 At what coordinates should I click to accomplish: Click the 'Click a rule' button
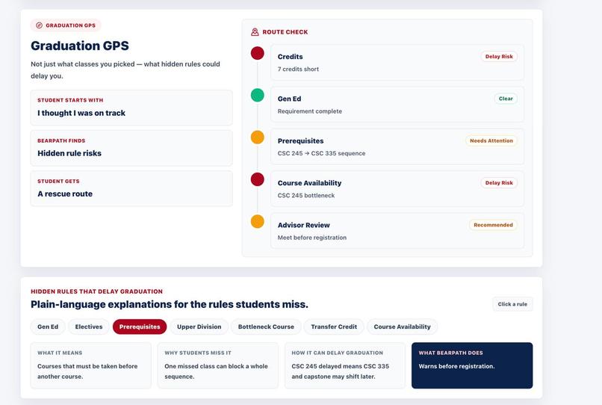512,304
